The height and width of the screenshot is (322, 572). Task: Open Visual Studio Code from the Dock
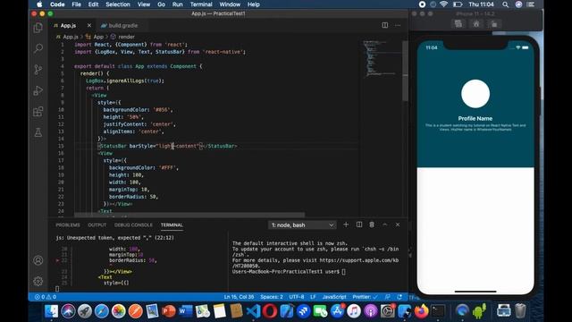[x=253, y=311]
